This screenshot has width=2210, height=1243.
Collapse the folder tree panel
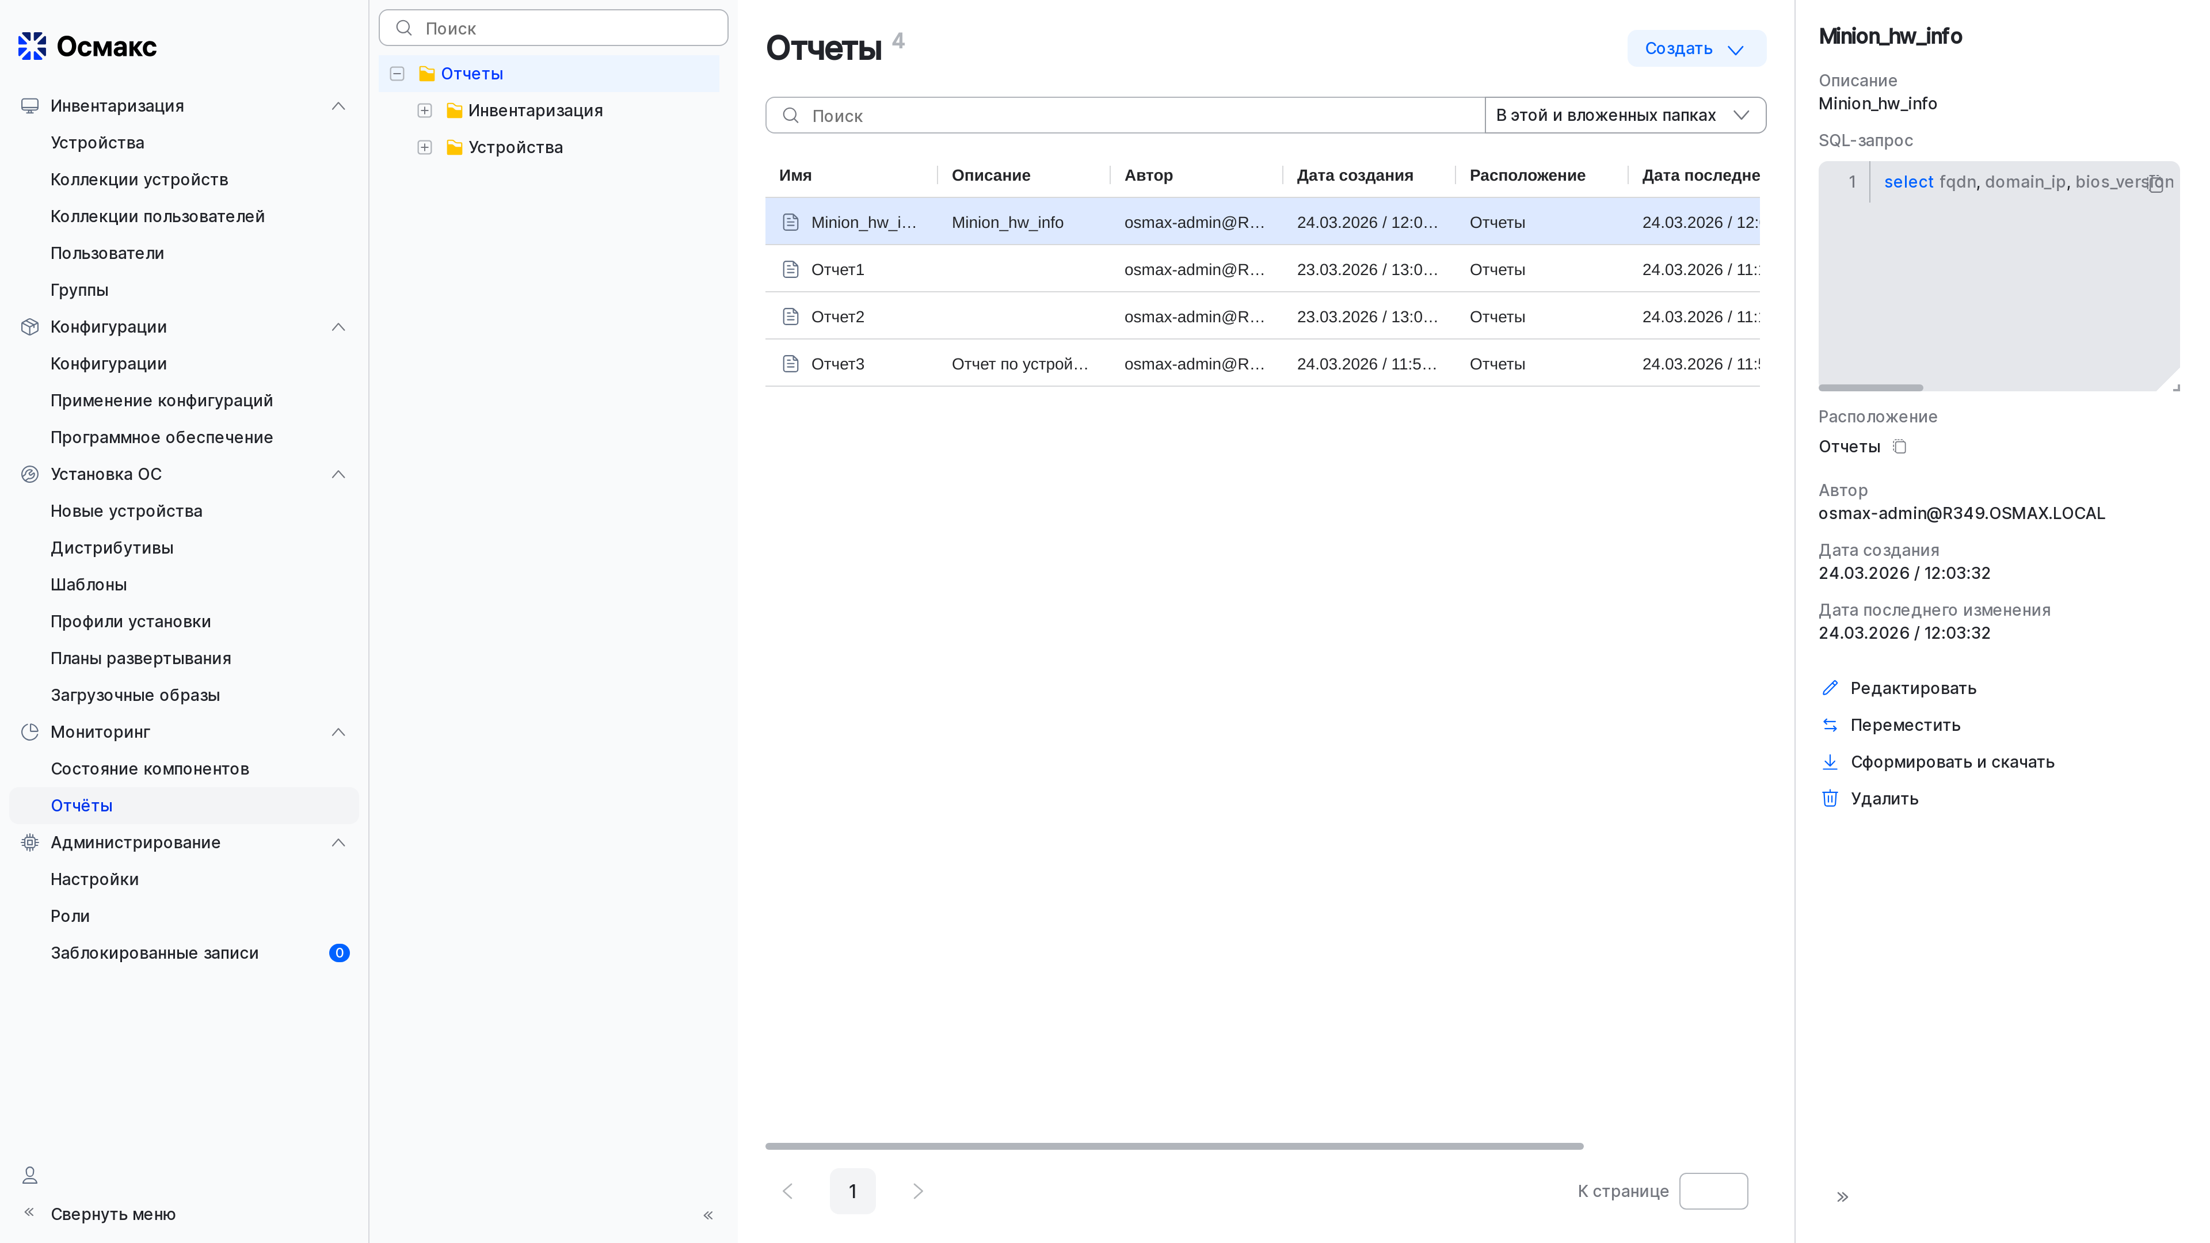pos(708,1215)
